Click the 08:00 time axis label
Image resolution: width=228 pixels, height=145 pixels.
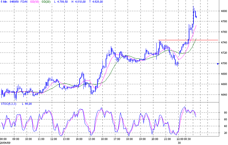(3, 139)
